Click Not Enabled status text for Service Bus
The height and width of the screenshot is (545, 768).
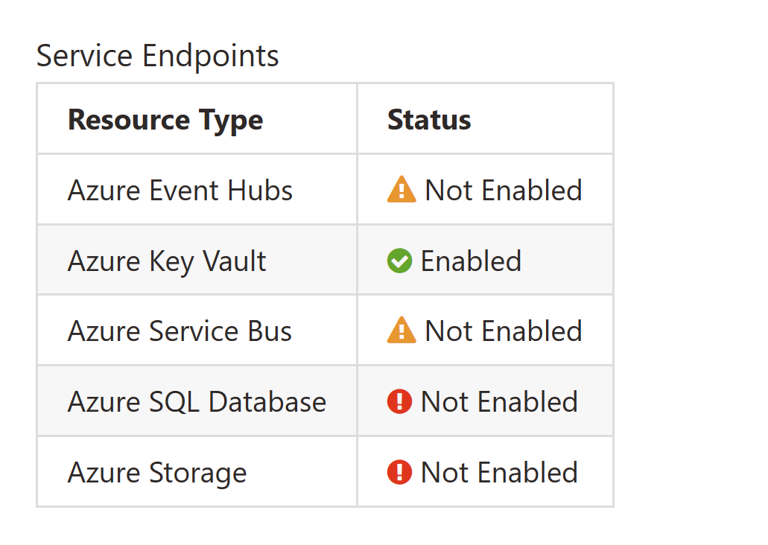click(504, 331)
